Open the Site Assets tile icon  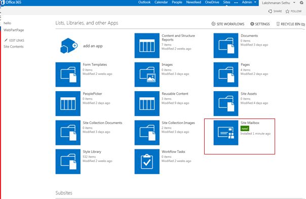[x=226, y=104]
